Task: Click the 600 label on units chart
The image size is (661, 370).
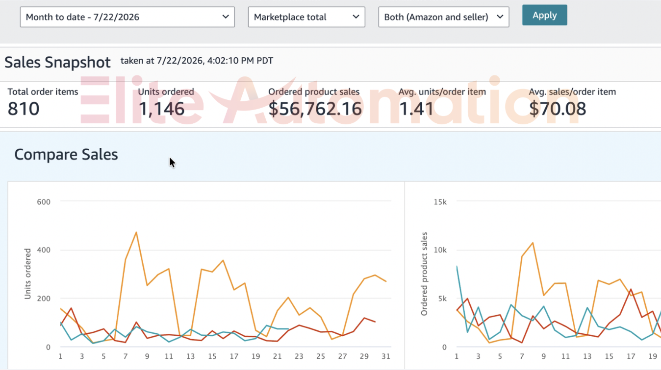Action: coord(44,201)
